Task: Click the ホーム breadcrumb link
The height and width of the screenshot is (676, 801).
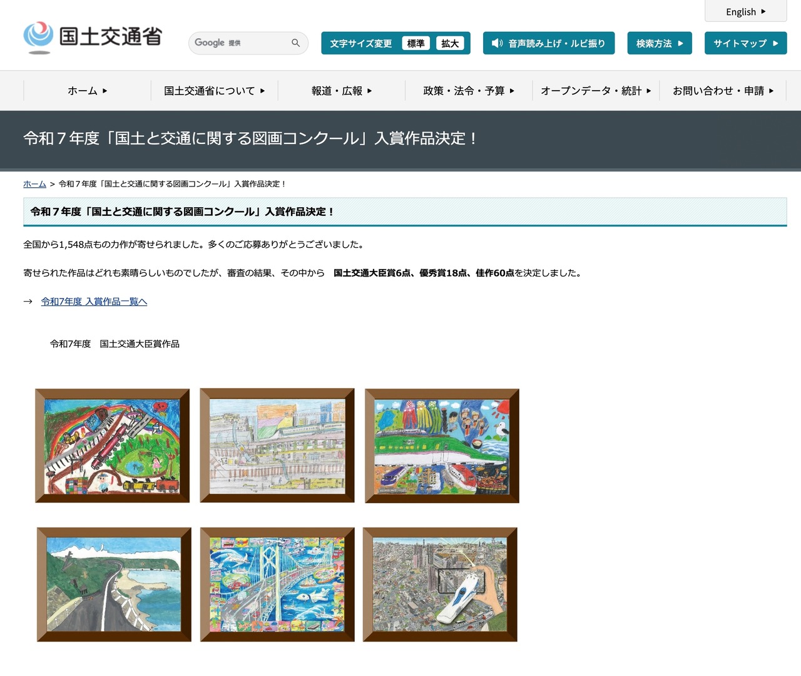Action: (34, 184)
